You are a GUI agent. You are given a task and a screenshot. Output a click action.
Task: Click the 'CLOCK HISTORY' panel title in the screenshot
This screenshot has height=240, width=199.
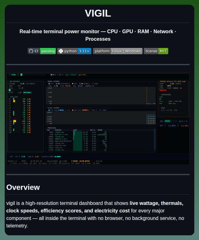[x=53, y=108]
